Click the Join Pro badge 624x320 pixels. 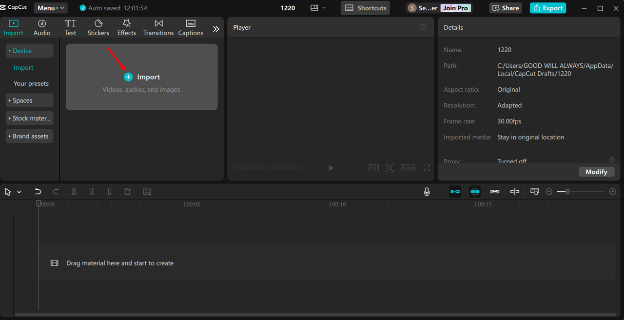(x=456, y=8)
